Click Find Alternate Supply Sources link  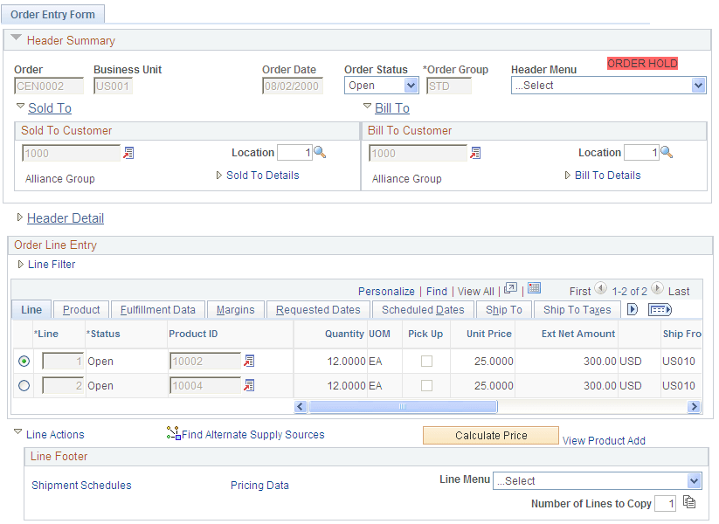coord(252,435)
